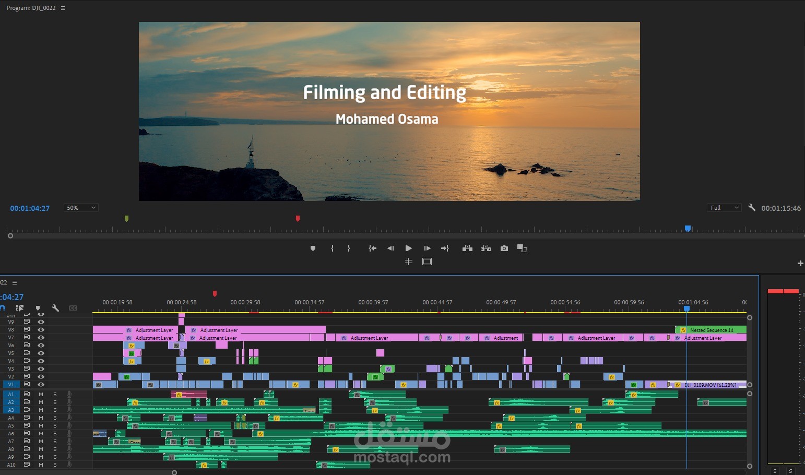This screenshot has height=475, width=805.
Task: Click the left Solo button under audio meters
Action: pyautogui.click(x=775, y=471)
